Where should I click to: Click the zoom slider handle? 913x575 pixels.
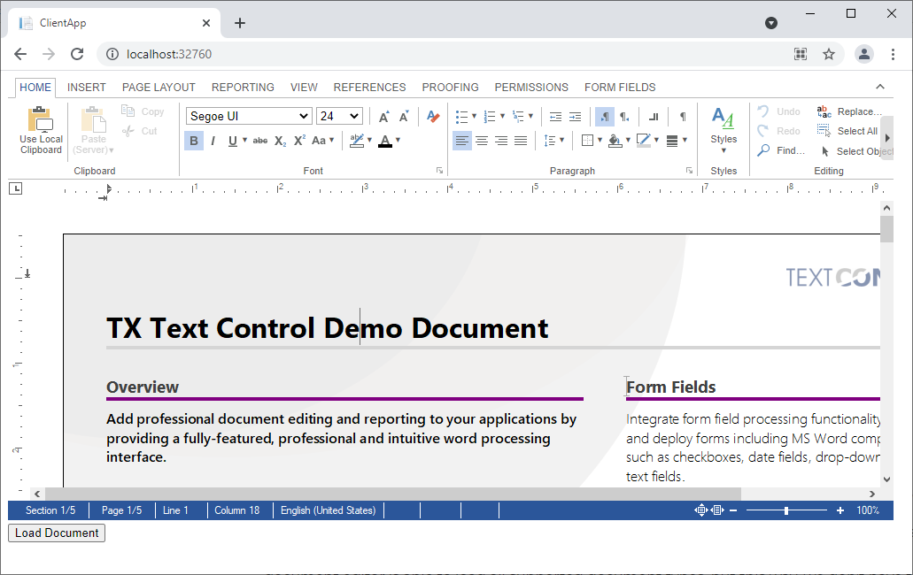click(786, 510)
